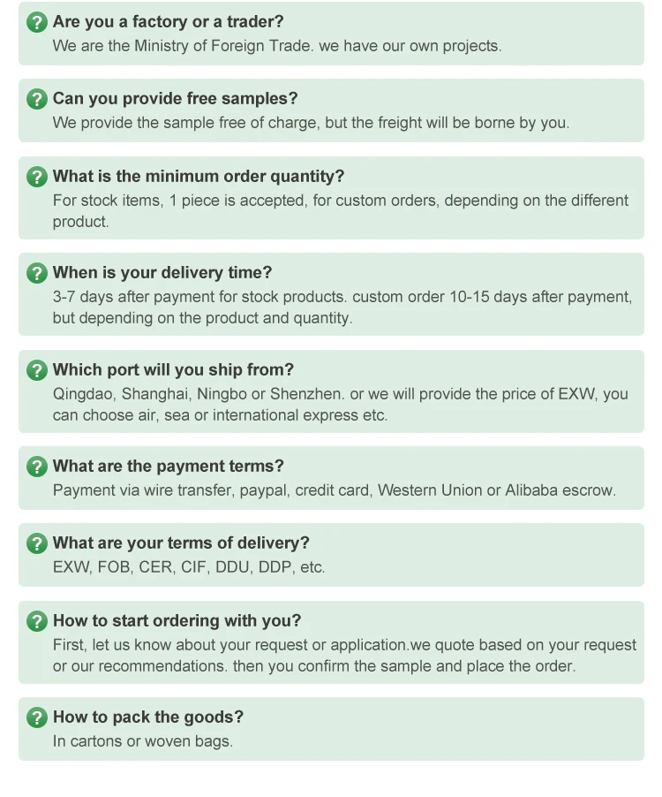Expand the "Are you a factory or a trader?" question
662x797 pixels.
(168, 22)
